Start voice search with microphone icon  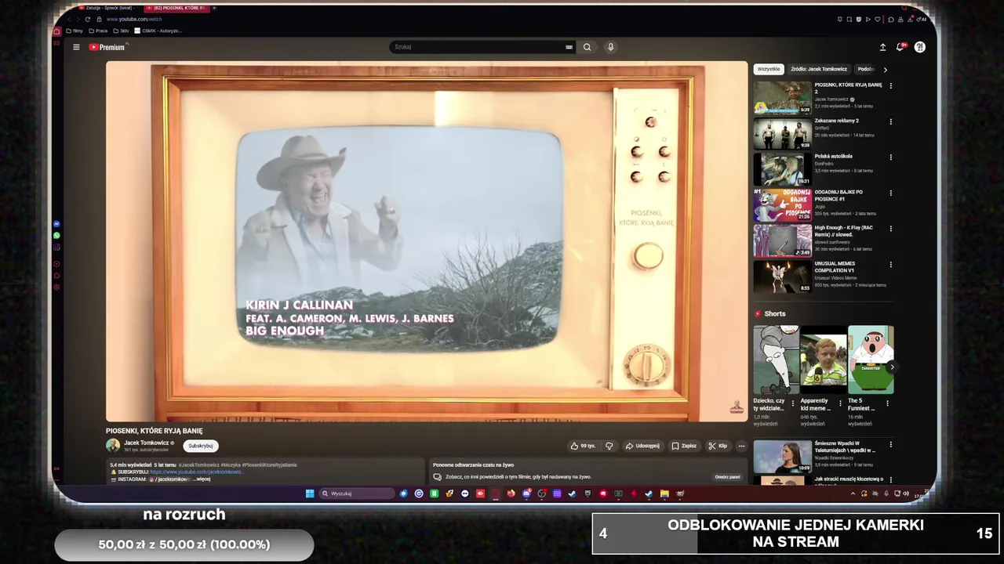[x=610, y=47]
